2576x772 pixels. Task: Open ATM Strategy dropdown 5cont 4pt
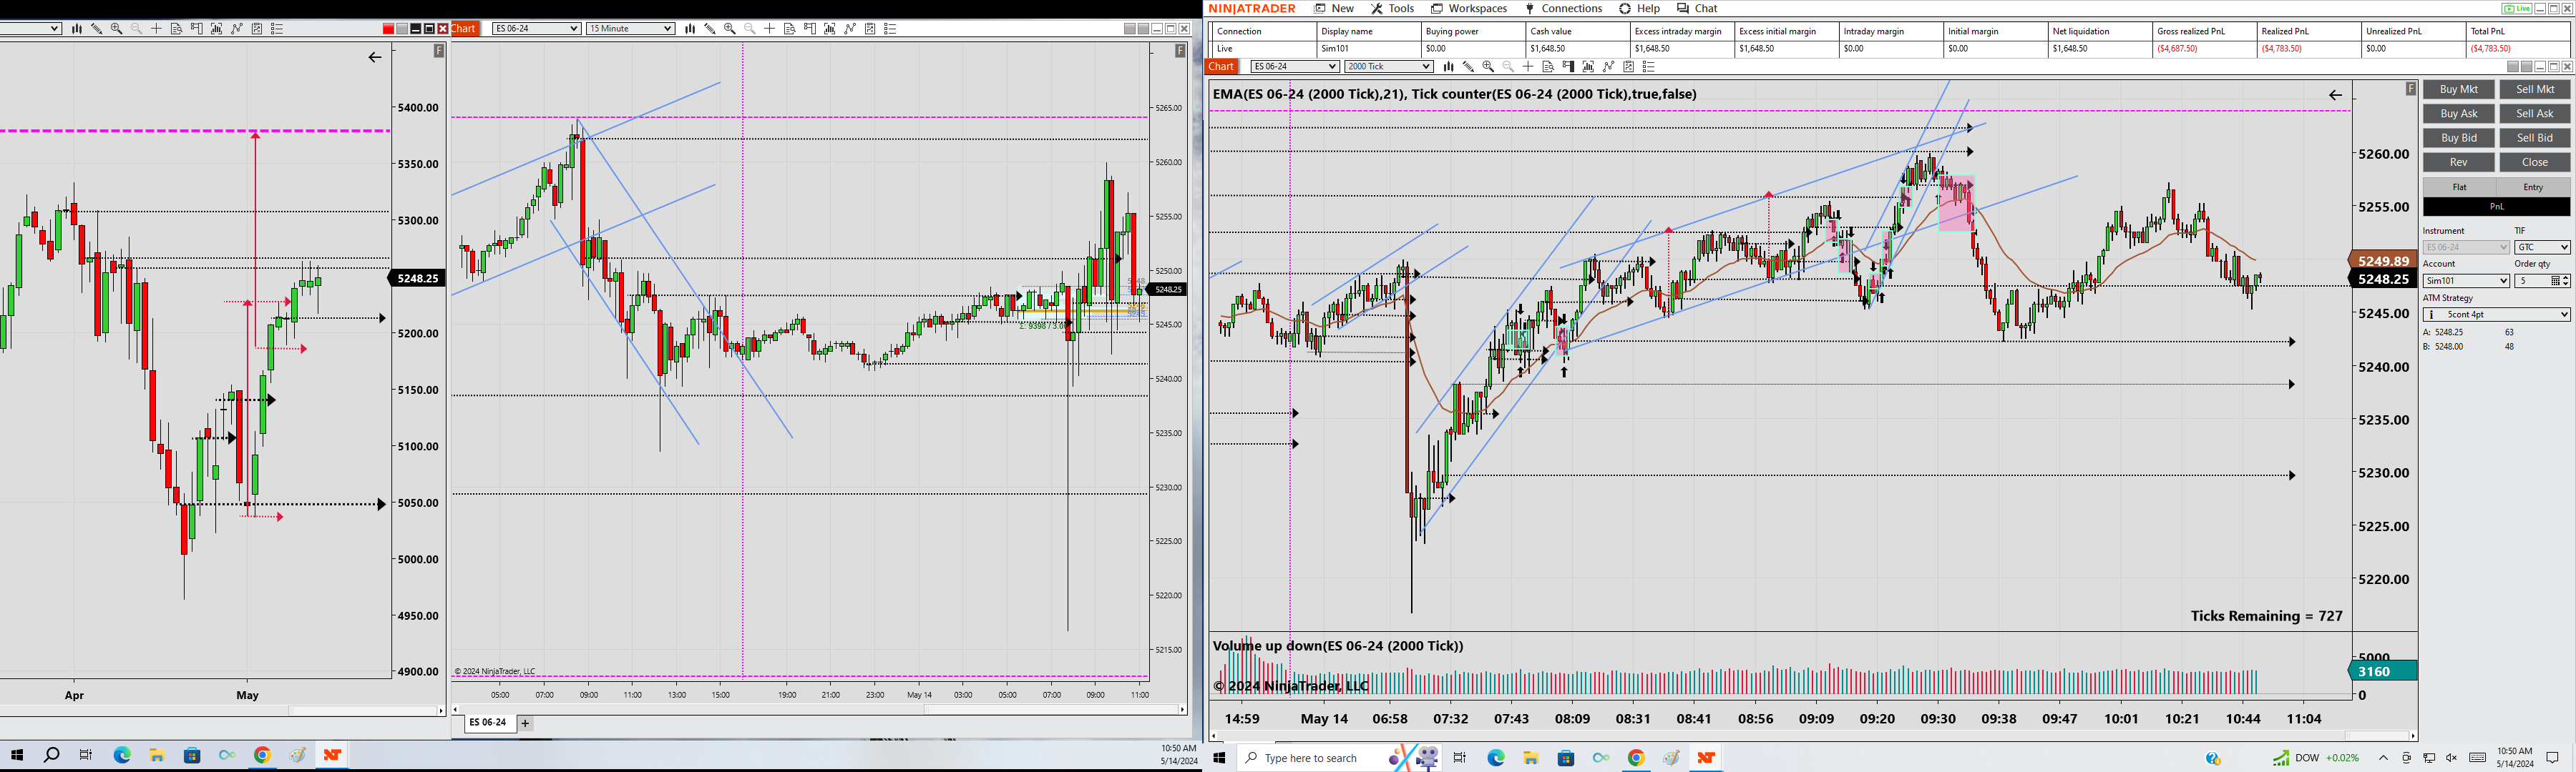[x=2496, y=315]
